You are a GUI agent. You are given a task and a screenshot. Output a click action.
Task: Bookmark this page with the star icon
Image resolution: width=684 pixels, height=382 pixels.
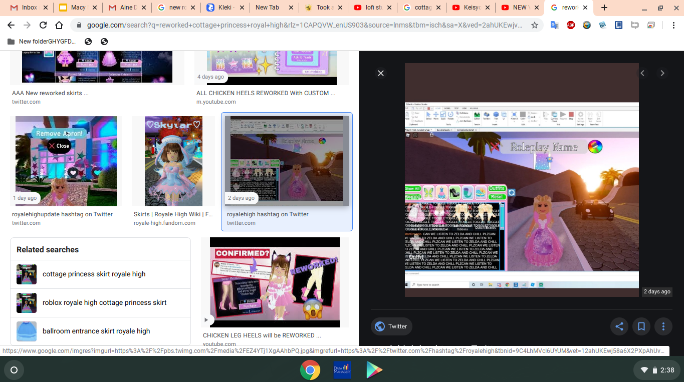[535, 25]
